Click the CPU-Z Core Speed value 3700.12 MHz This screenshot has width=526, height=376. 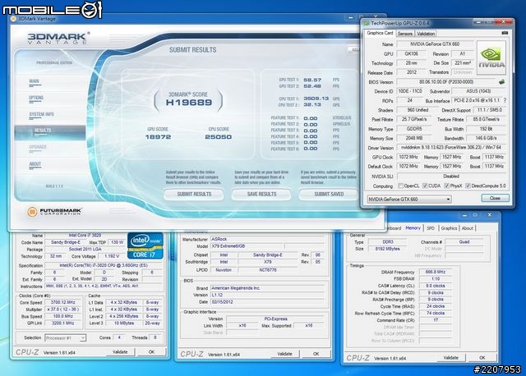pos(62,303)
